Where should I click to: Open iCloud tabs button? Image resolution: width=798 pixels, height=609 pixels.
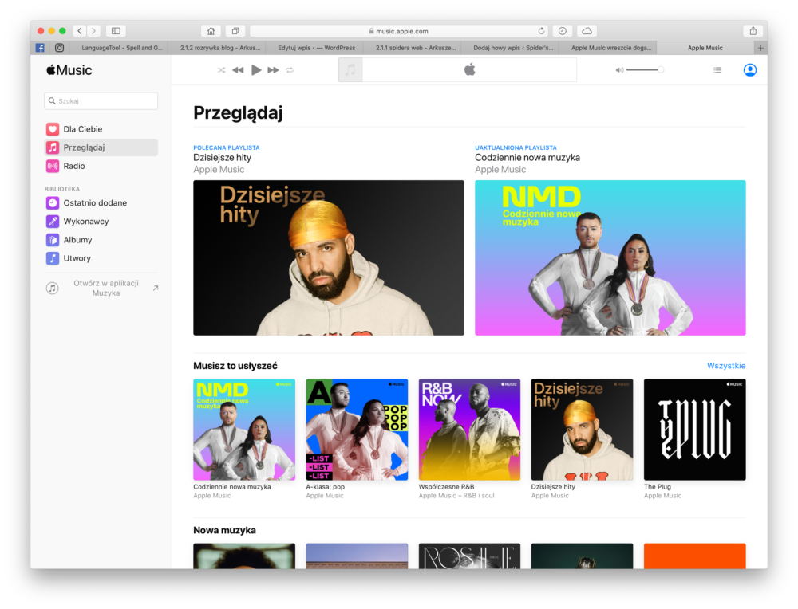587,31
